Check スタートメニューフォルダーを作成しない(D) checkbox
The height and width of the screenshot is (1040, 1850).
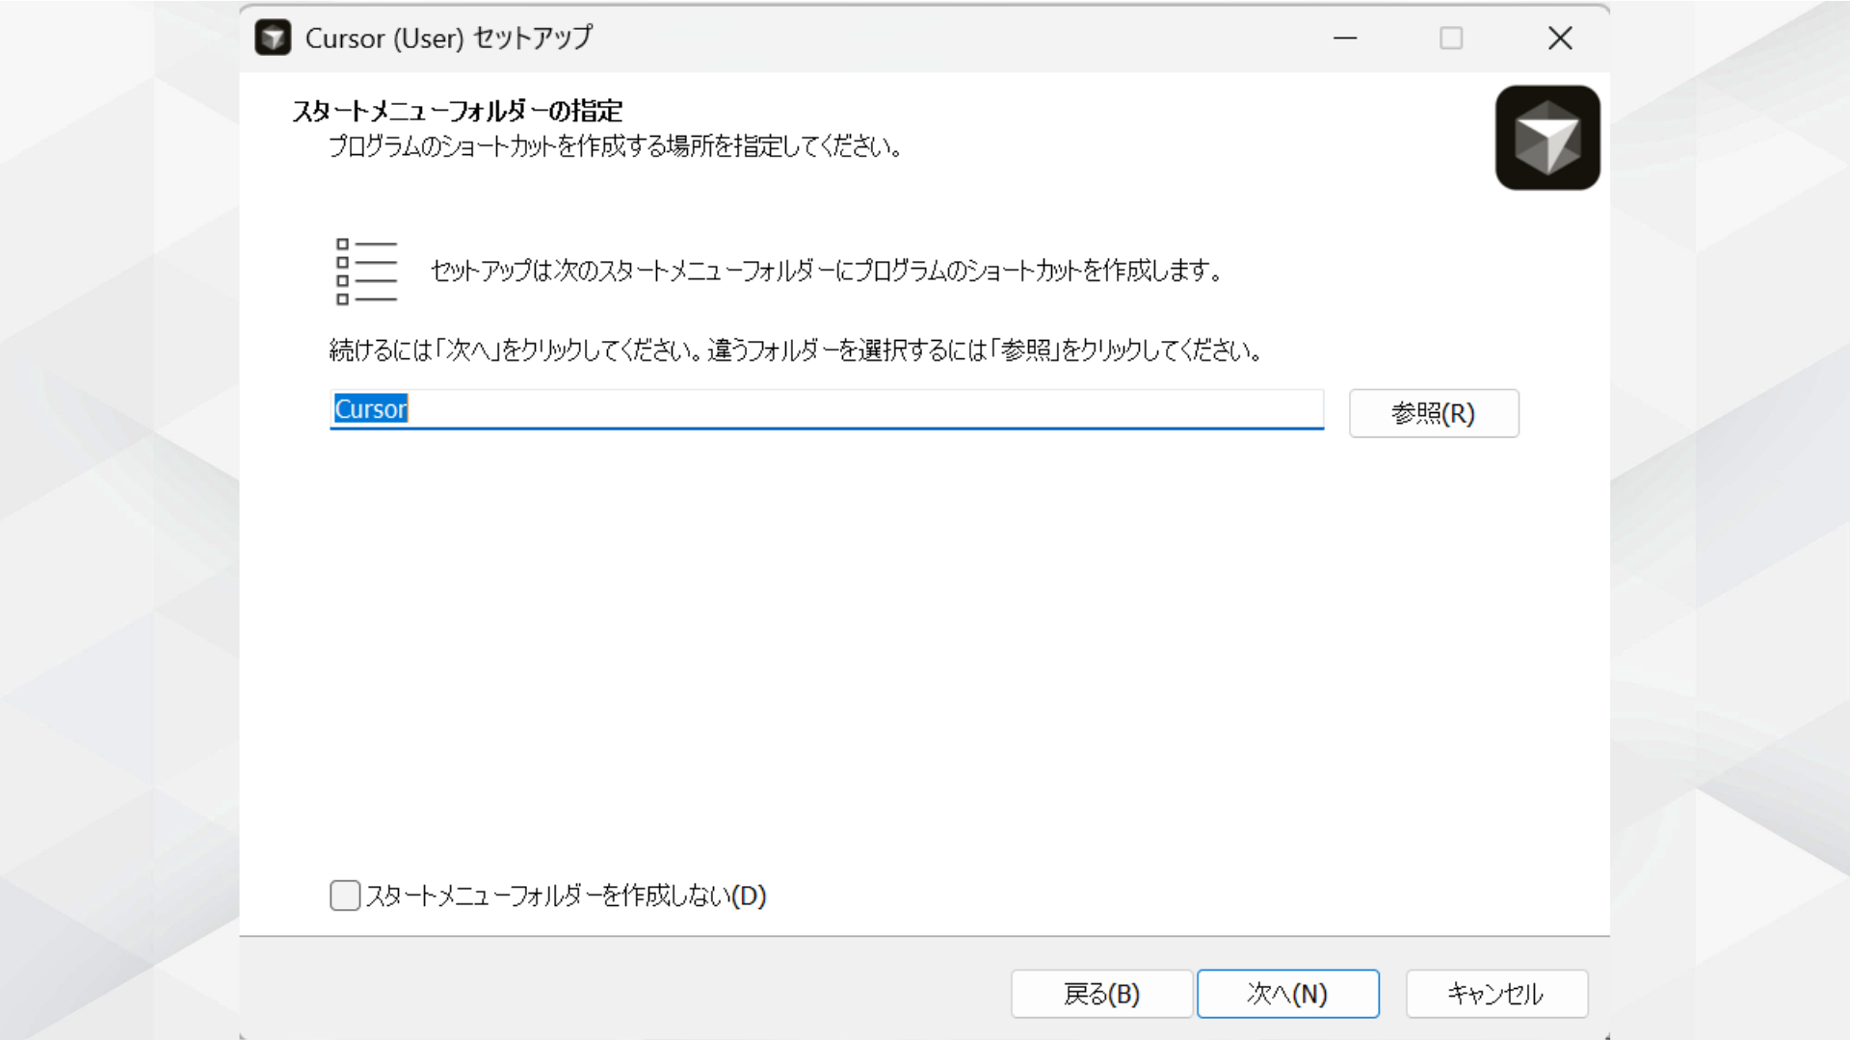345,896
